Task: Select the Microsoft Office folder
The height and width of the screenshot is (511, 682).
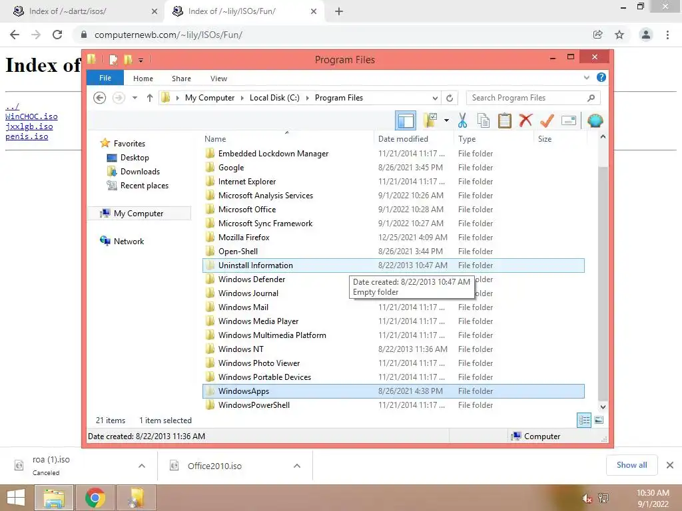Action: [393, 210]
